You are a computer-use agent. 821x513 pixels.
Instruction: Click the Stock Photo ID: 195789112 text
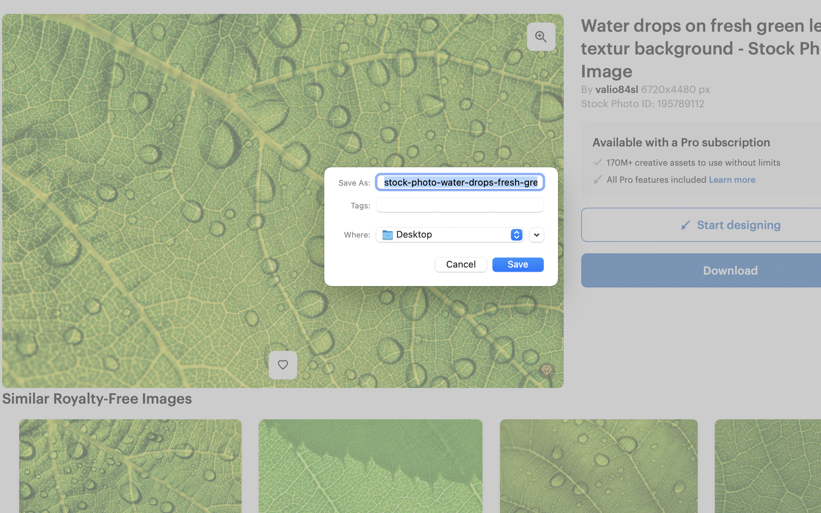(x=642, y=104)
